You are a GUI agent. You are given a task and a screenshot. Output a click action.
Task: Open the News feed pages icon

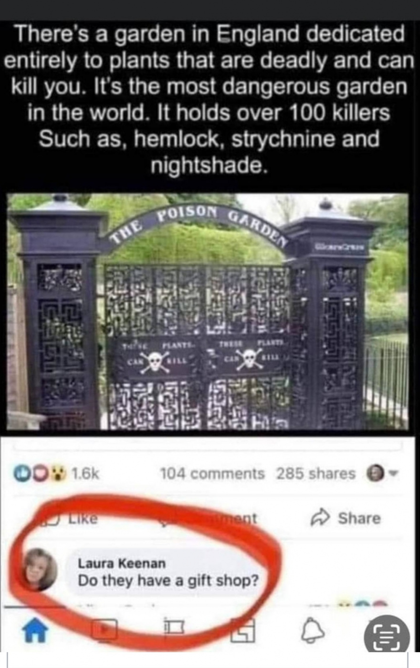click(x=242, y=630)
